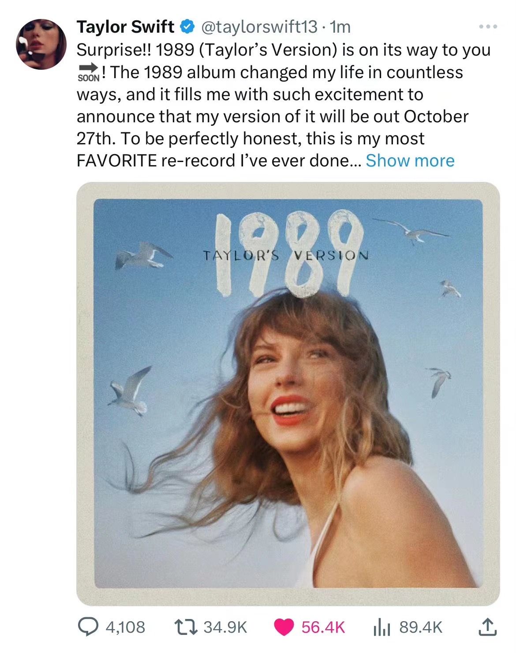This screenshot has width=516, height=653.
Task: Open the more options three-dot menu
Action: click(x=488, y=27)
